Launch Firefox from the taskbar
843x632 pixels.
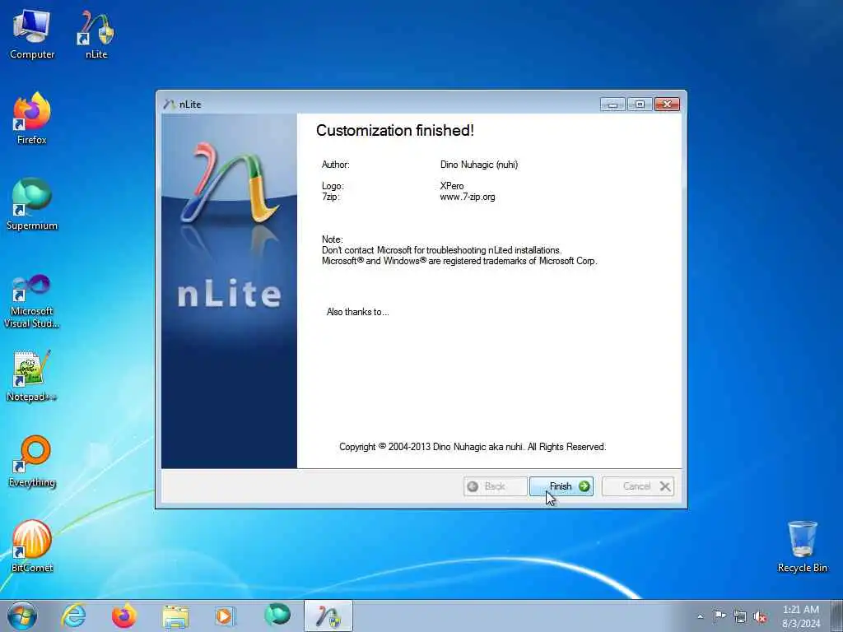[x=123, y=616]
